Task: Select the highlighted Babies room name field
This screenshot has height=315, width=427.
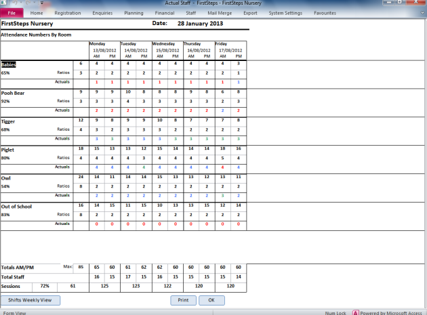Action: click(x=9, y=64)
